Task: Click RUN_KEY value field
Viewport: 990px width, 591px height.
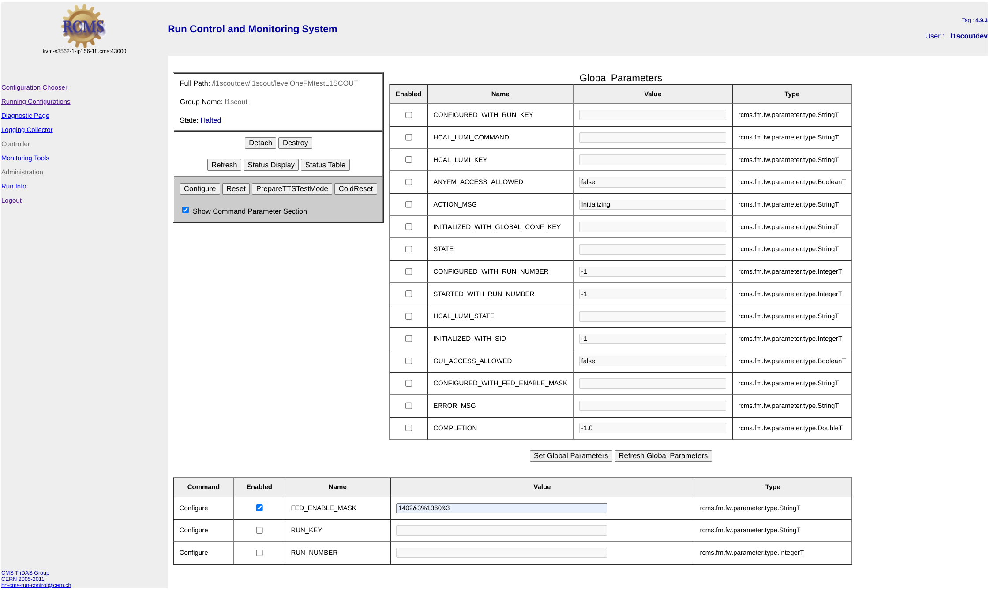Action: click(x=501, y=531)
